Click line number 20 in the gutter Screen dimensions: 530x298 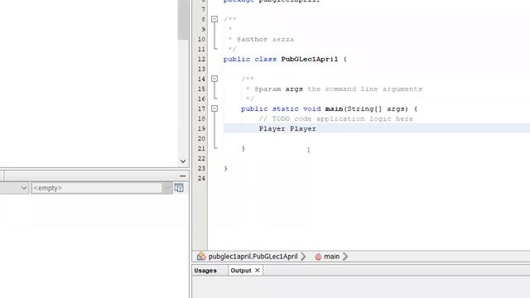201,138
